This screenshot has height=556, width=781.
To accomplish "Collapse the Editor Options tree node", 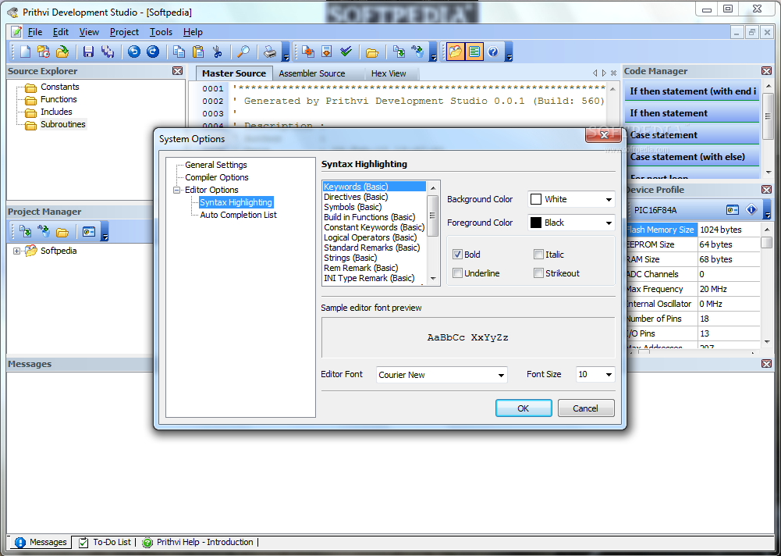I will coord(176,190).
